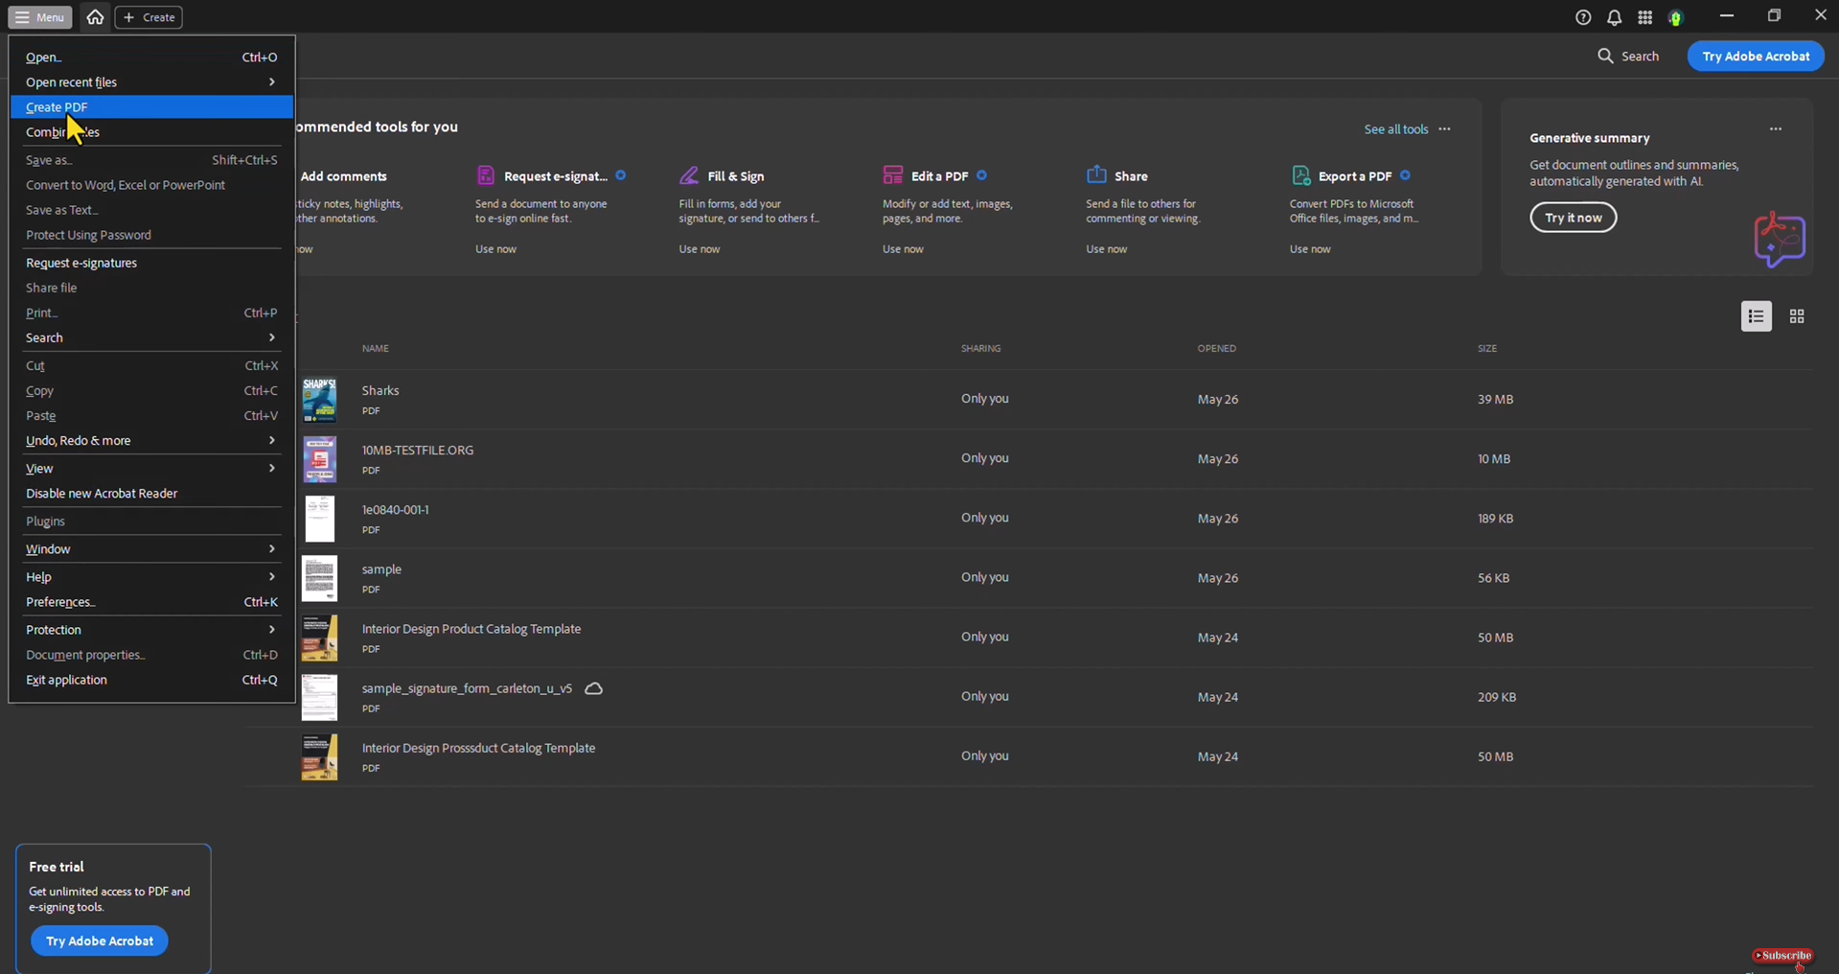Click Use now under Fill & Sign
1839x974 pixels.
click(700, 249)
